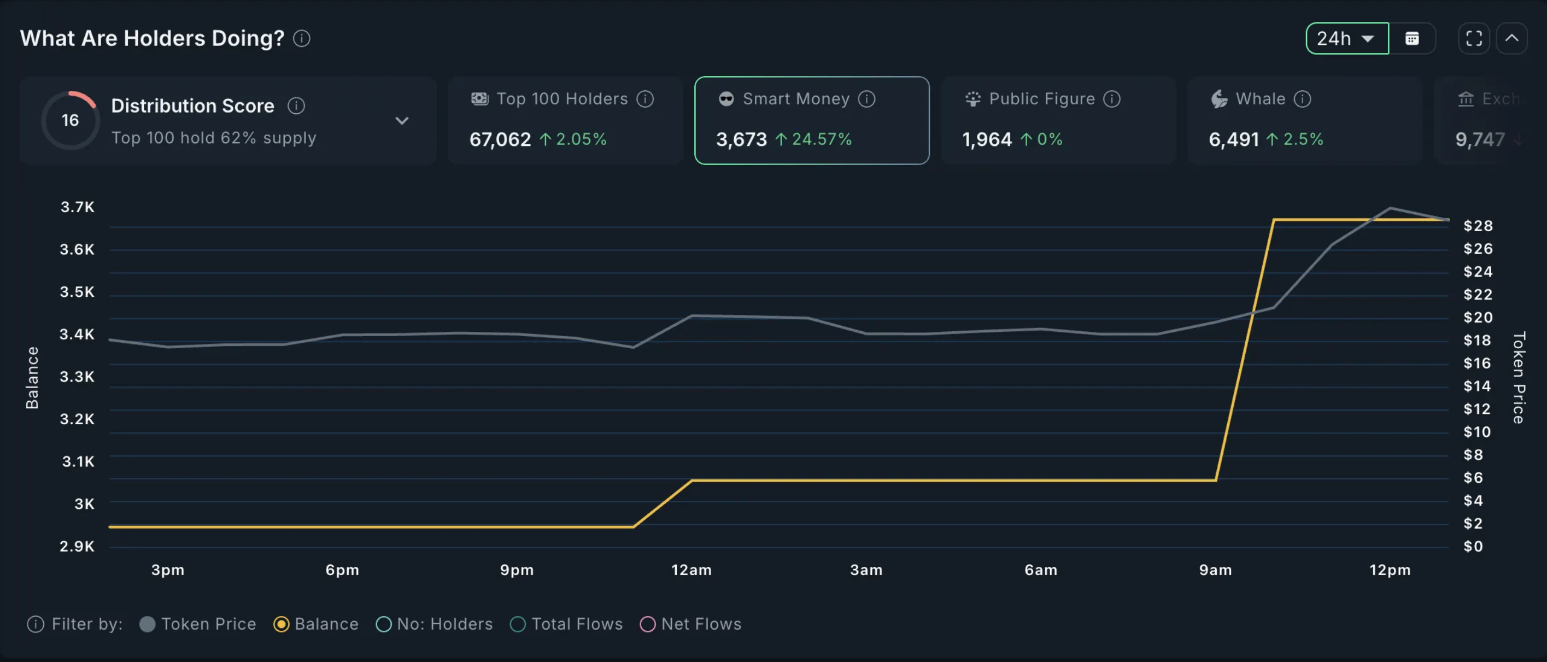This screenshot has height=662, width=1547.
Task: Select the Whale holders card
Action: tap(1305, 120)
